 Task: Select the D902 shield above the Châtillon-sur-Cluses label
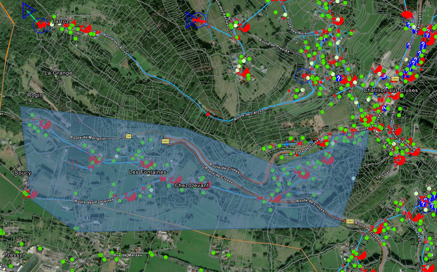(395, 79)
